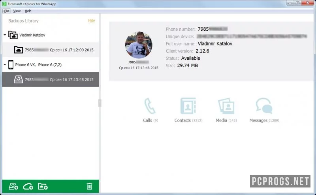This screenshot has width=316, height=195.
Task: Click the Calls (9) label
Action: tap(150, 120)
